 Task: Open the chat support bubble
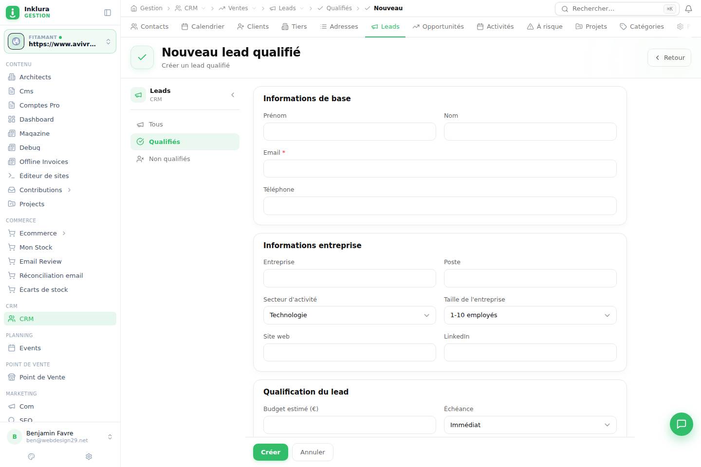682,424
